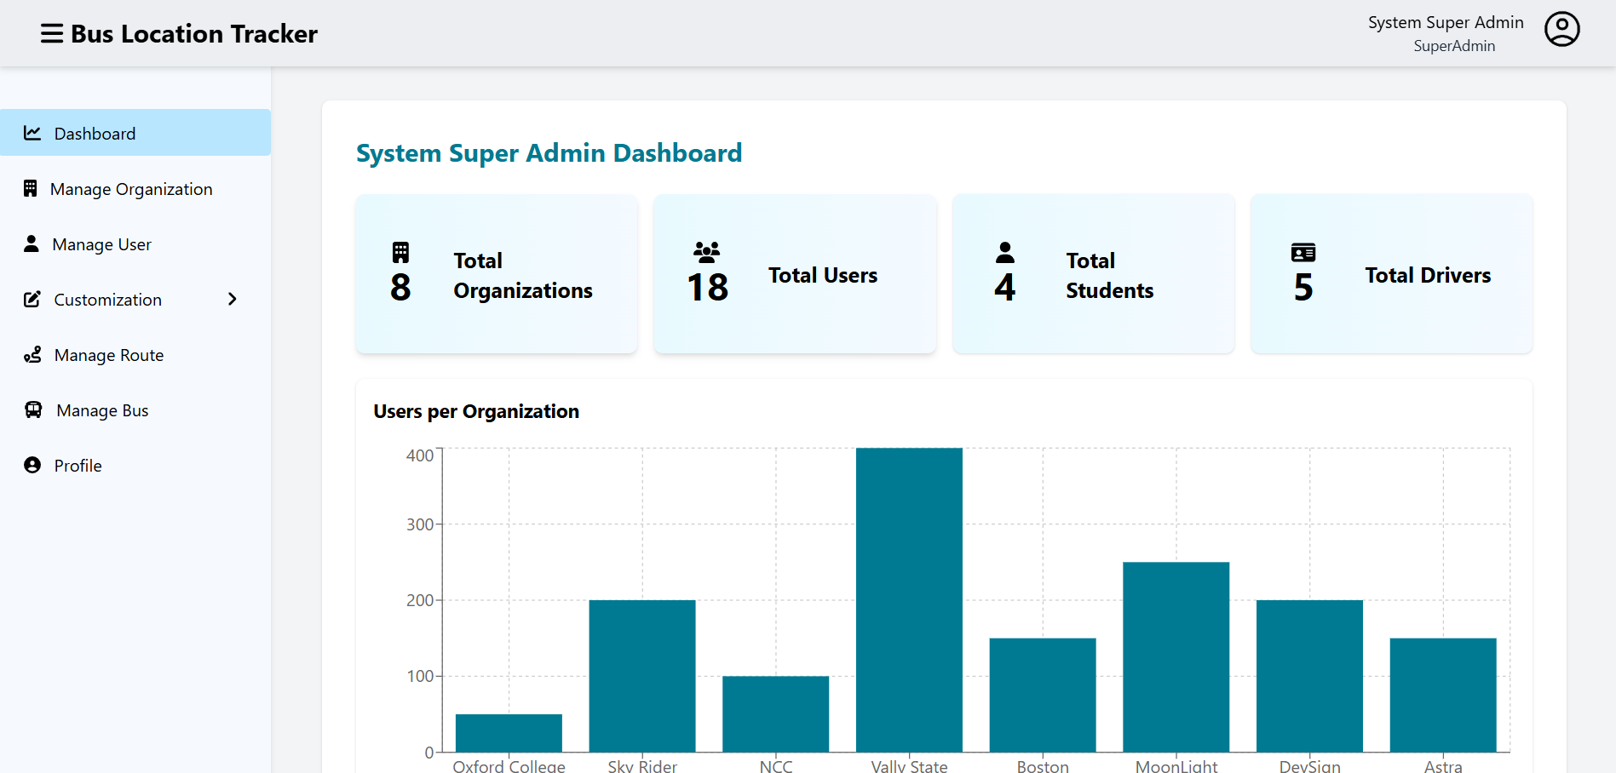Open the user account avatar icon
The width and height of the screenshot is (1616, 773).
(x=1561, y=30)
